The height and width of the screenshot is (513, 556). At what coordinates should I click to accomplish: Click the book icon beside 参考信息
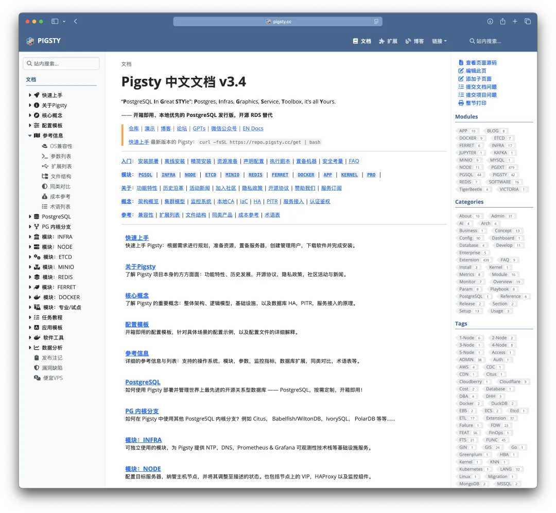click(37, 135)
